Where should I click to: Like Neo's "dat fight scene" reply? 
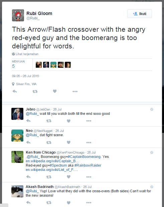coord(68,142)
